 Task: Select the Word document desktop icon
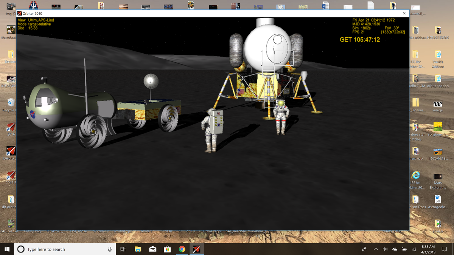coord(325,6)
